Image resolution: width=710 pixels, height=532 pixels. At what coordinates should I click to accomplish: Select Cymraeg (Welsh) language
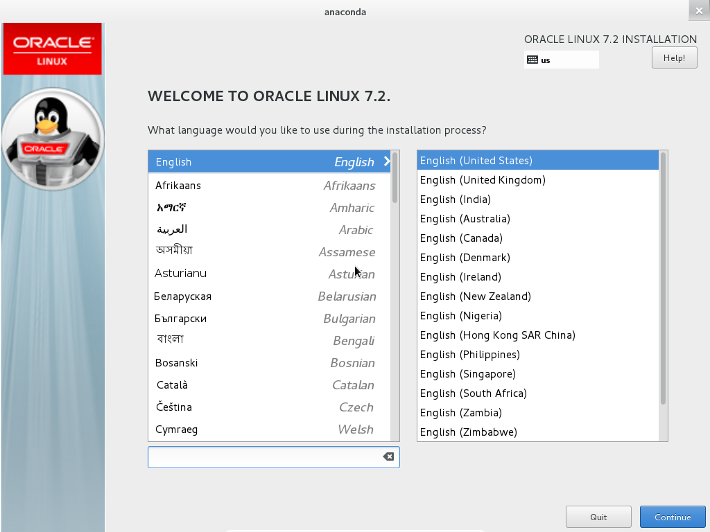click(270, 429)
